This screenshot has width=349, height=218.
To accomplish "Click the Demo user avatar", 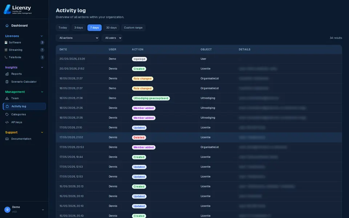I will click(x=7, y=210).
